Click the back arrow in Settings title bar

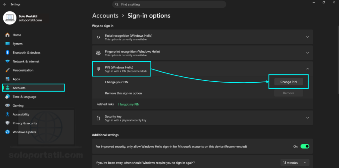5,4
